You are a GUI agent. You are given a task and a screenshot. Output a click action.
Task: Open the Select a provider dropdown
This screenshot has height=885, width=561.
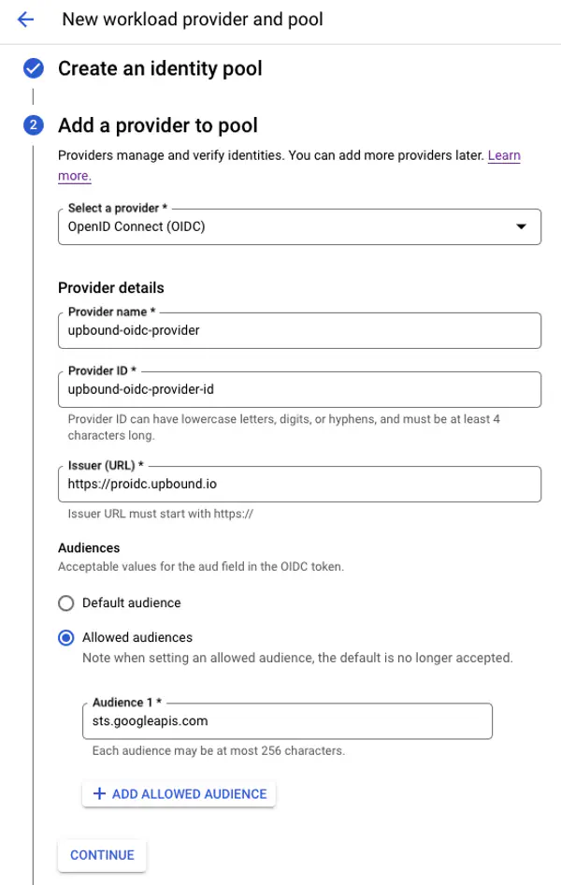point(299,226)
